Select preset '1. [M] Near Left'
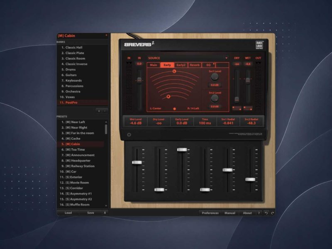The width and height of the screenshot is (332, 249). [x=81, y=122]
